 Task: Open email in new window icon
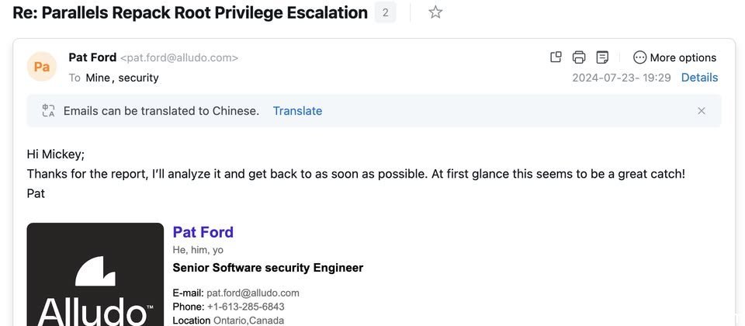tap(556, 57)
